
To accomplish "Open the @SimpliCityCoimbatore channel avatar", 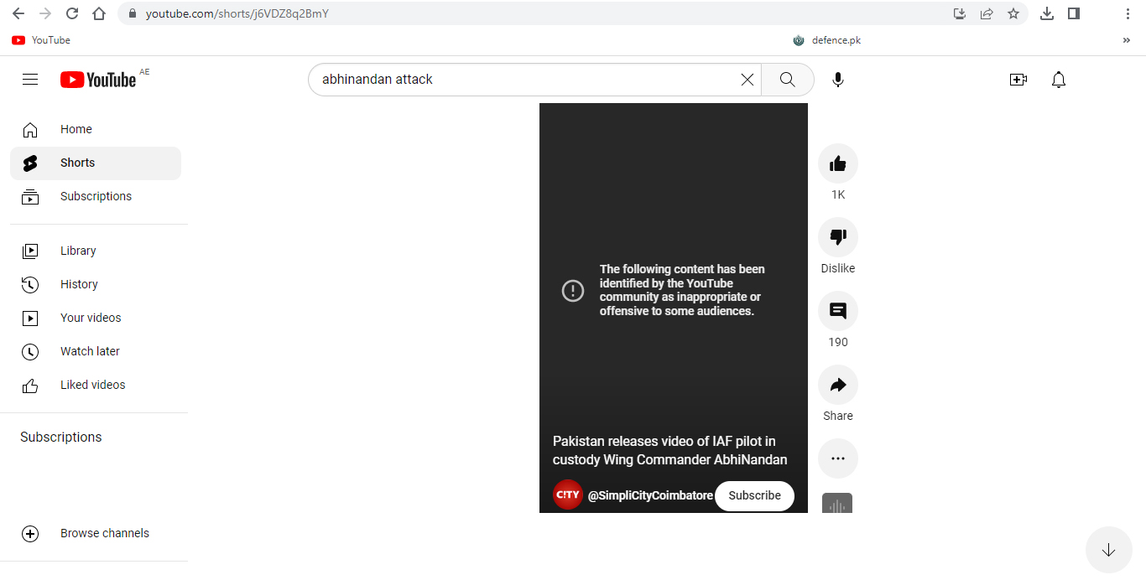I will tap(568, 495).
